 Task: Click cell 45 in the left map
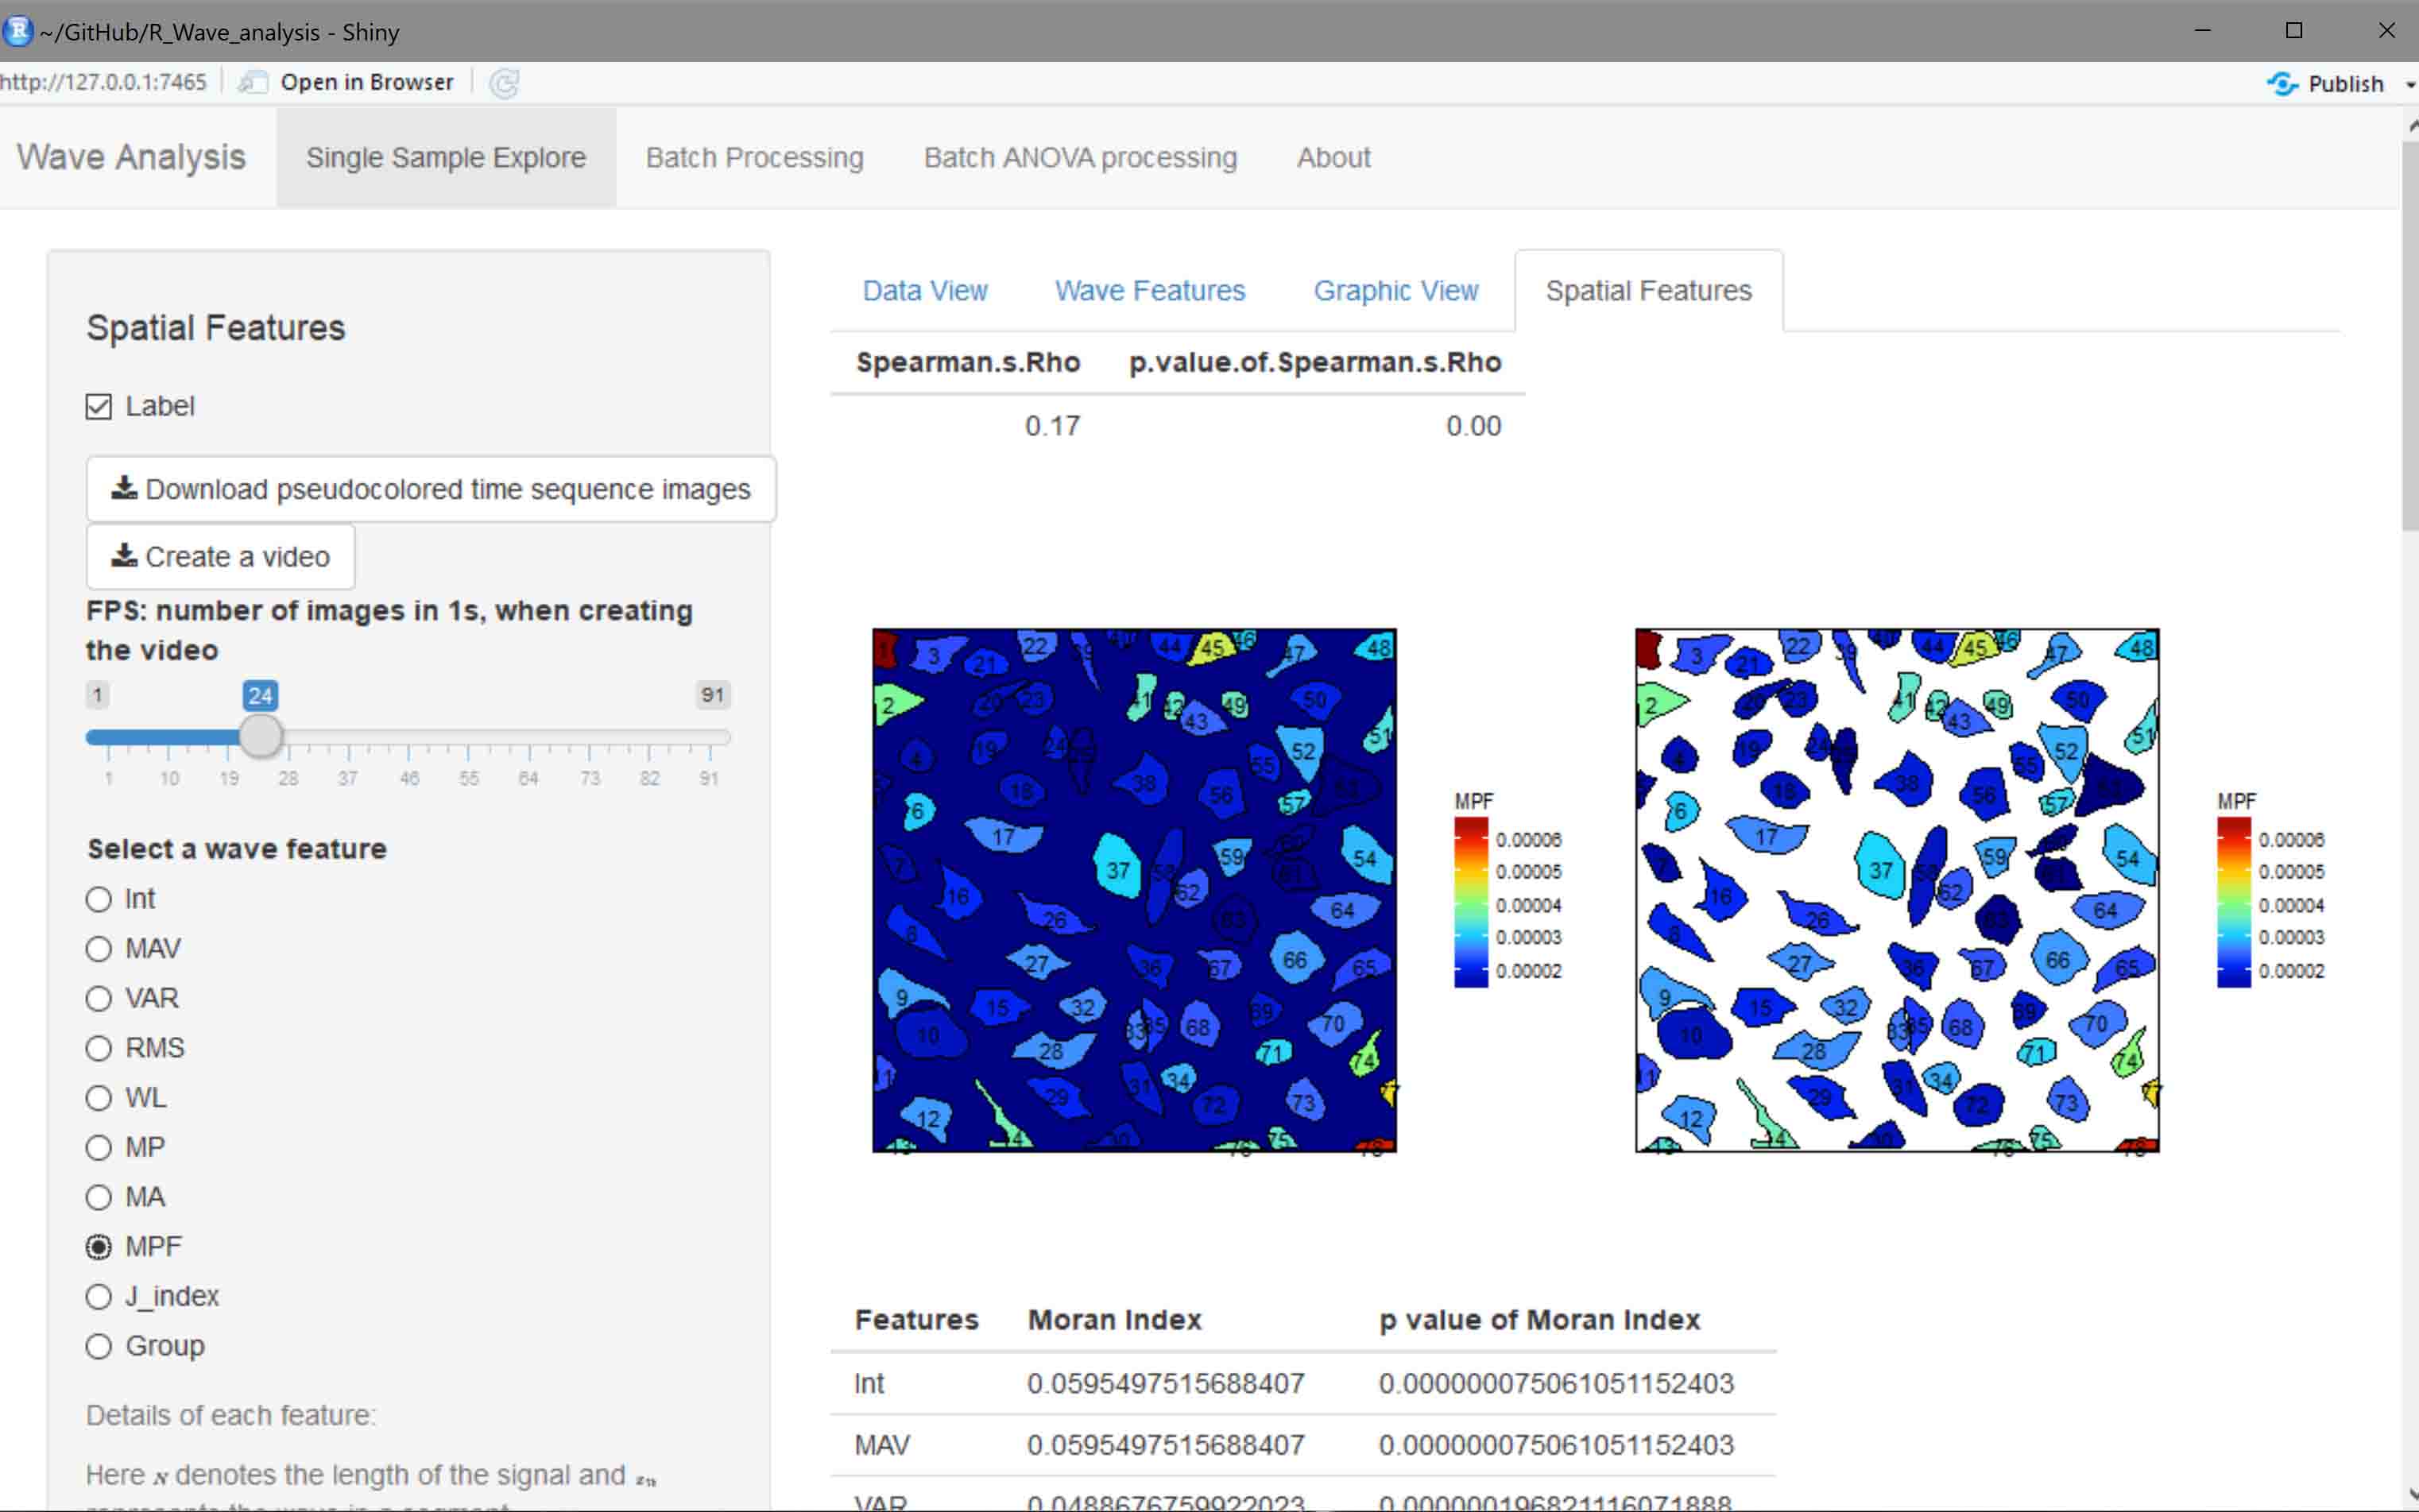(1213, 648)
